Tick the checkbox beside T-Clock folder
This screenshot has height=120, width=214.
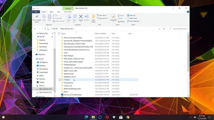pyautogui.click(x=60, y=80)
